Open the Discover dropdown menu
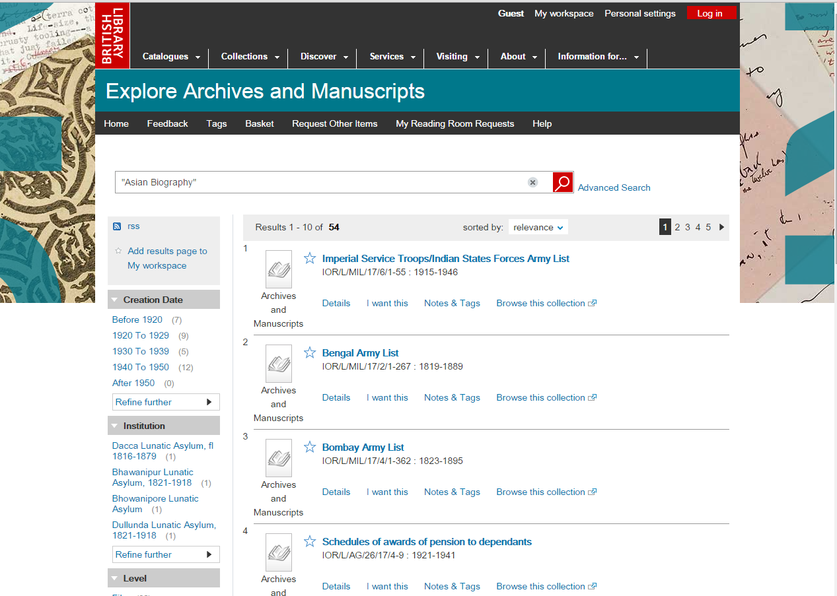837x596 pixels. (324, 57)
